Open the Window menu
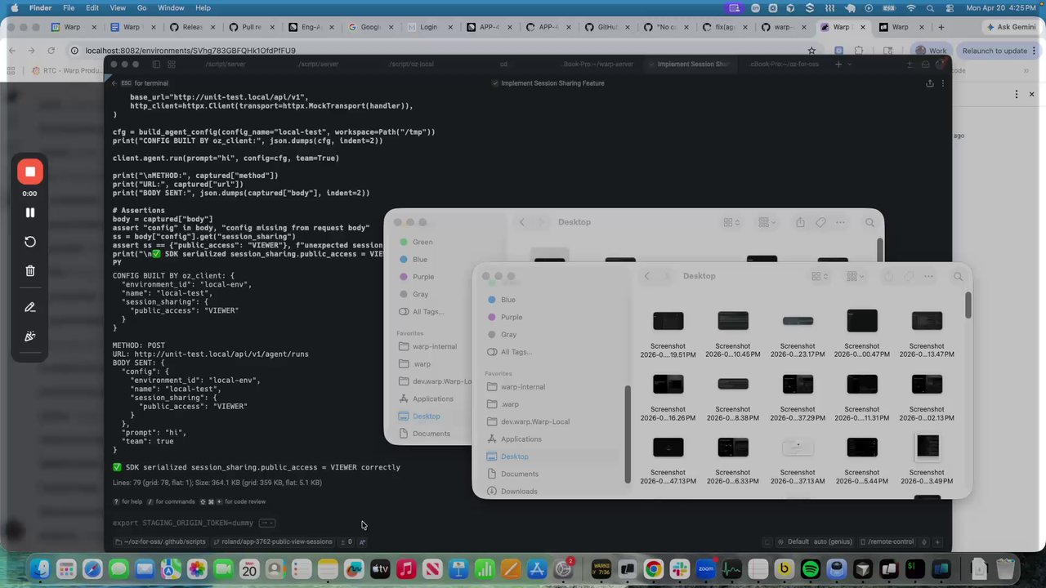Viewport: 1046px width, 588px height. [x=171, y=8]
